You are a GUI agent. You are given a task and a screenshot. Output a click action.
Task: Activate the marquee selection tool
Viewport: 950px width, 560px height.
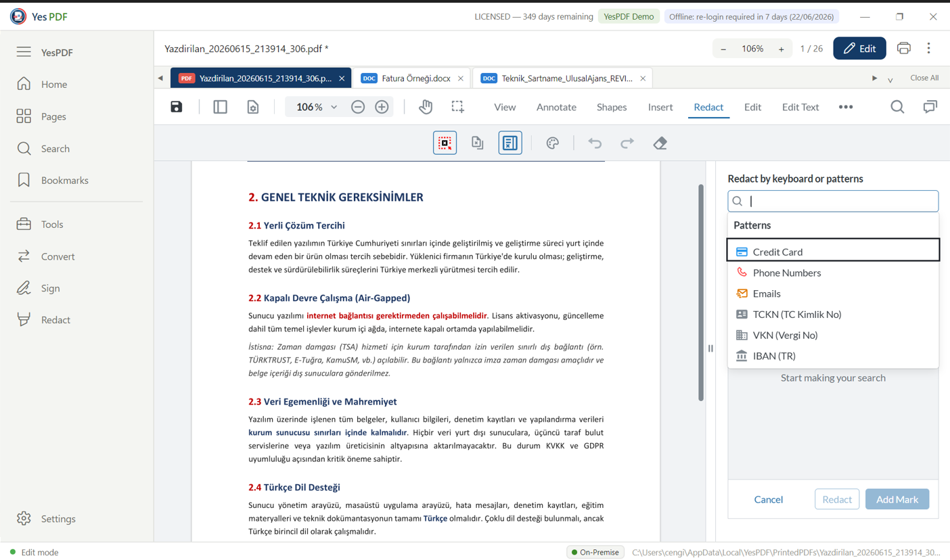coord(458,107)
